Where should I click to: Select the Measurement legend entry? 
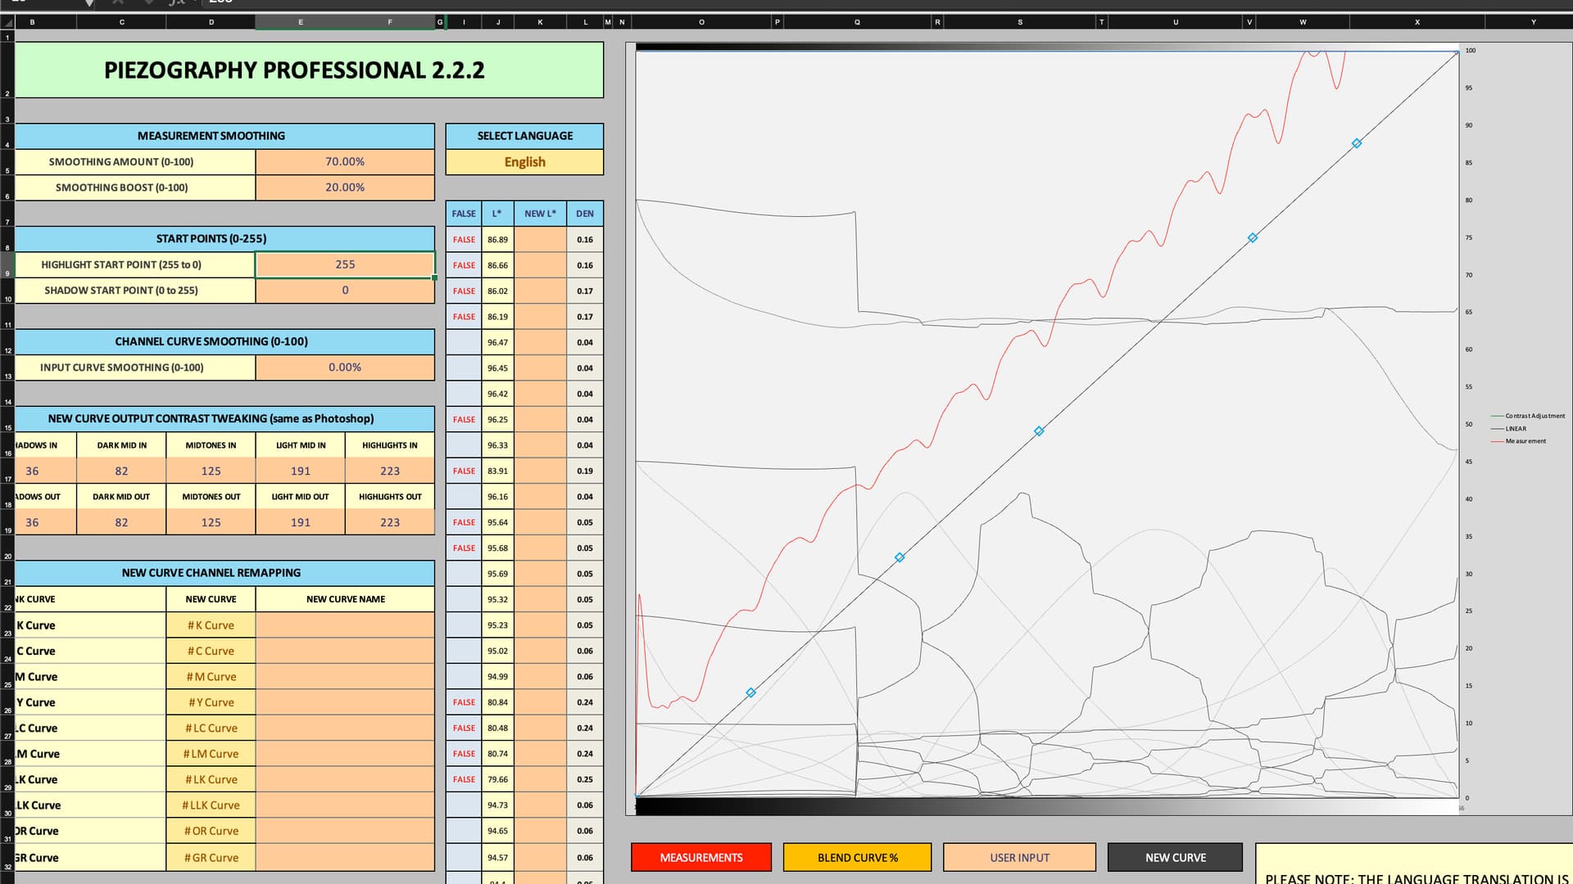coord(1525,441)
